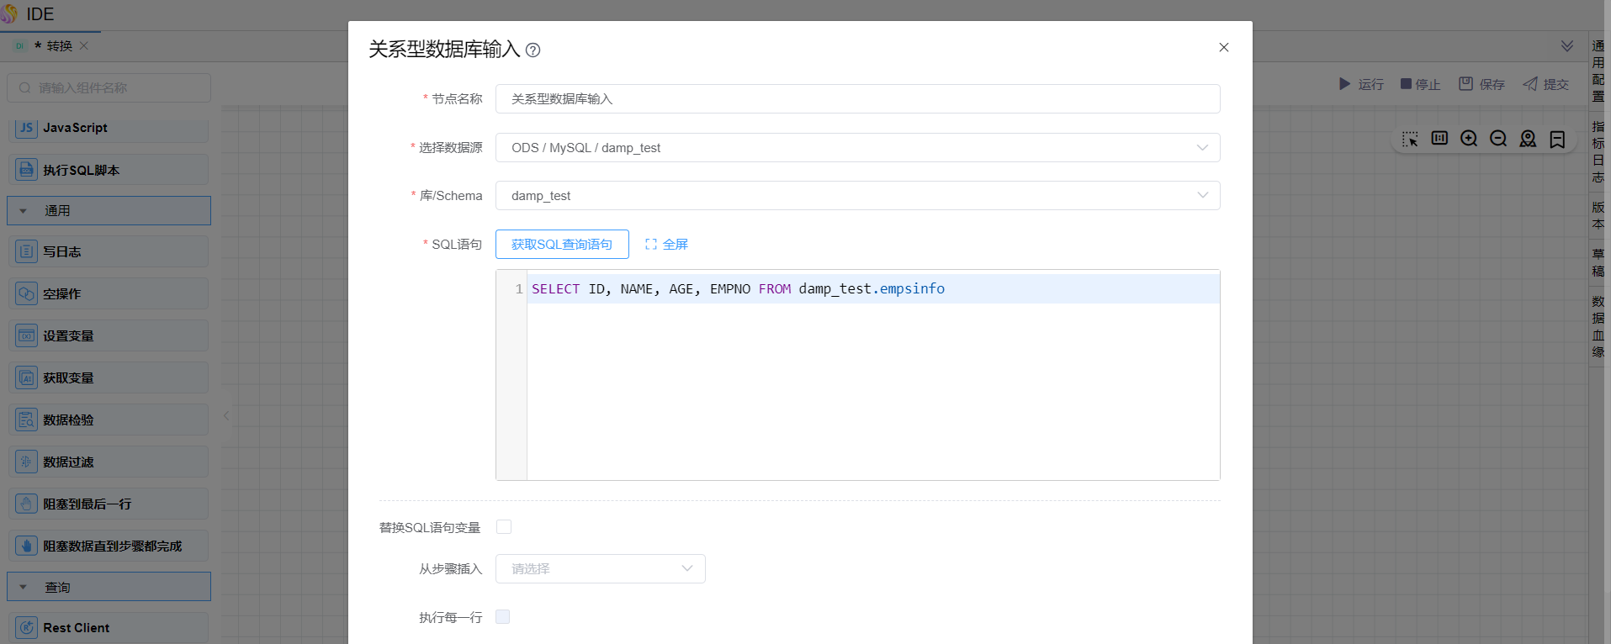Click the zoom out magnifier on canvas toolbar
Image resolution: width=1611 pixels, height=644 pixels.
coord(1498,139)
